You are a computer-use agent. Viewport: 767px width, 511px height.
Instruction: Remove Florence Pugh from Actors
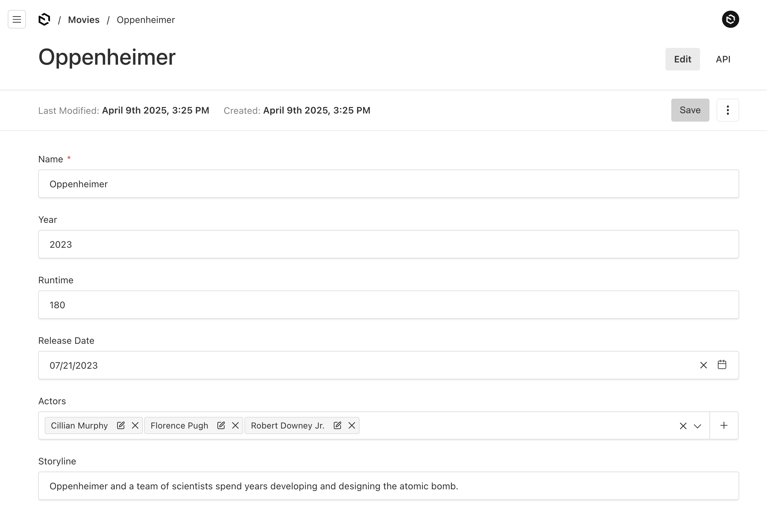(235, 425)
